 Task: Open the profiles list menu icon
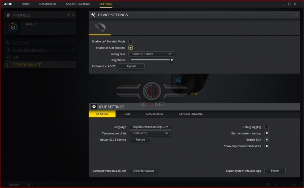[x=73, y=15]
